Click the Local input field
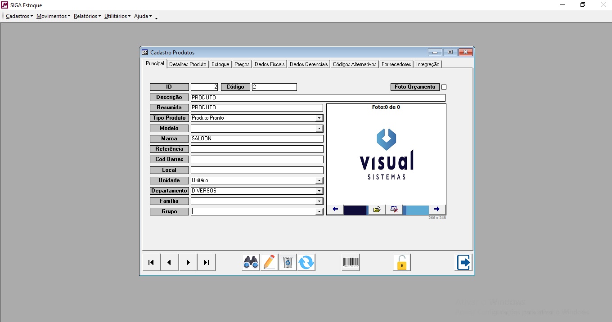 pyautogui.click(x=257, y=170)
